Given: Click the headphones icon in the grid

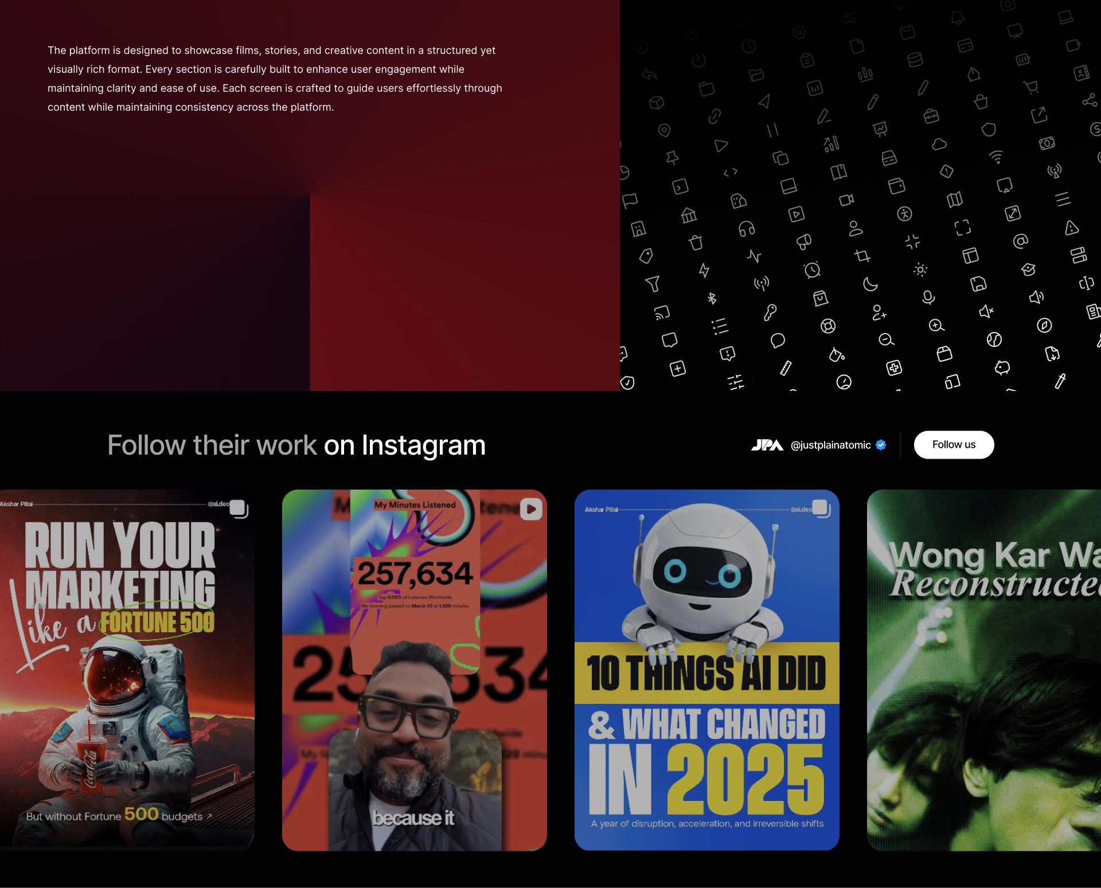Looking at the screenshot, I should coord(747,229).
